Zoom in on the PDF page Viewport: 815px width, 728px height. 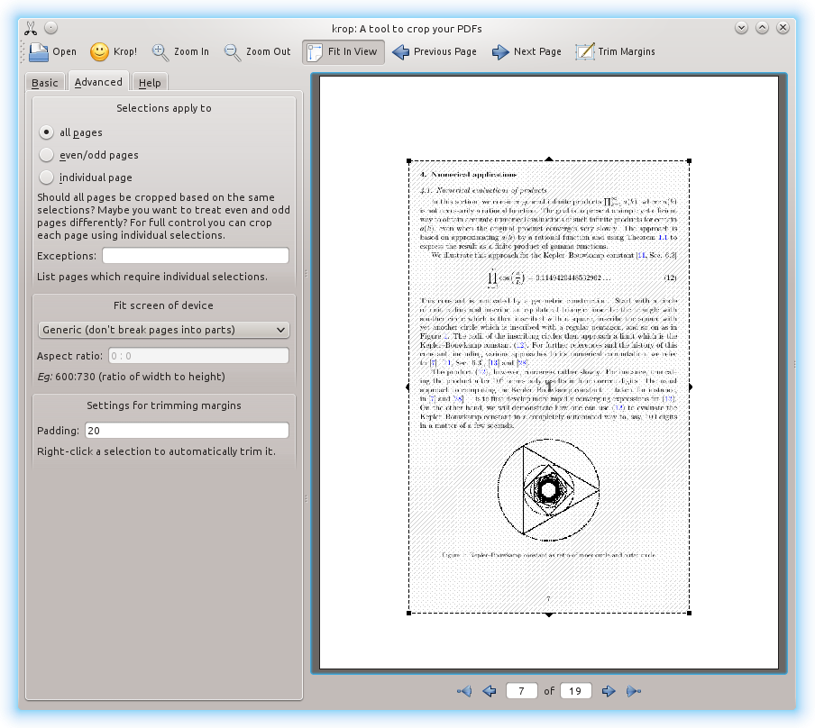pos(180,52)
